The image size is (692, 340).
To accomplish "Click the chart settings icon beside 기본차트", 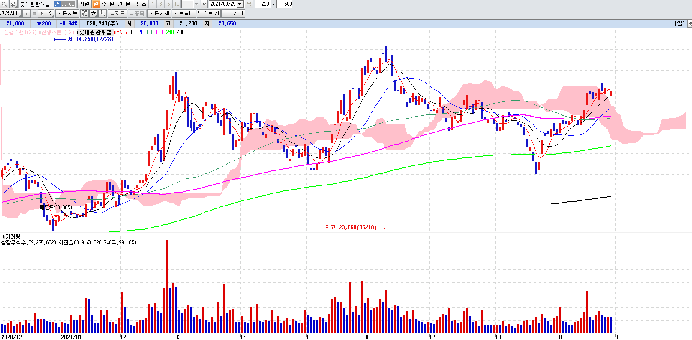I will (84, 13).
